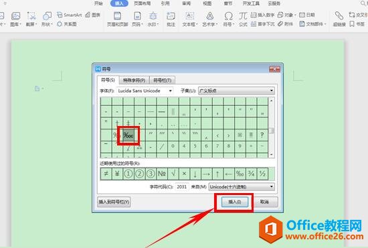The width and height of the screenshot is (368, 248).
Task: Click the search icon at top right
Action: pyautogui.click(x=363, y=3)
